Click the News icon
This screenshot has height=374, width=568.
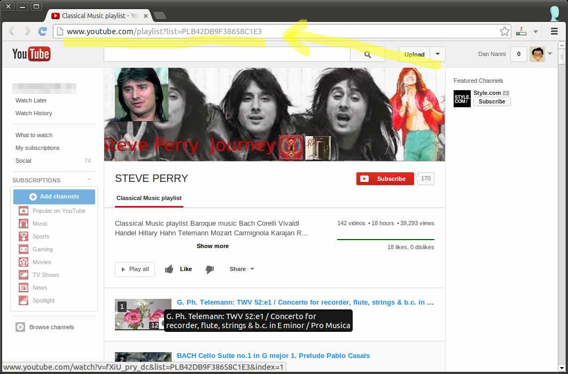24,288
